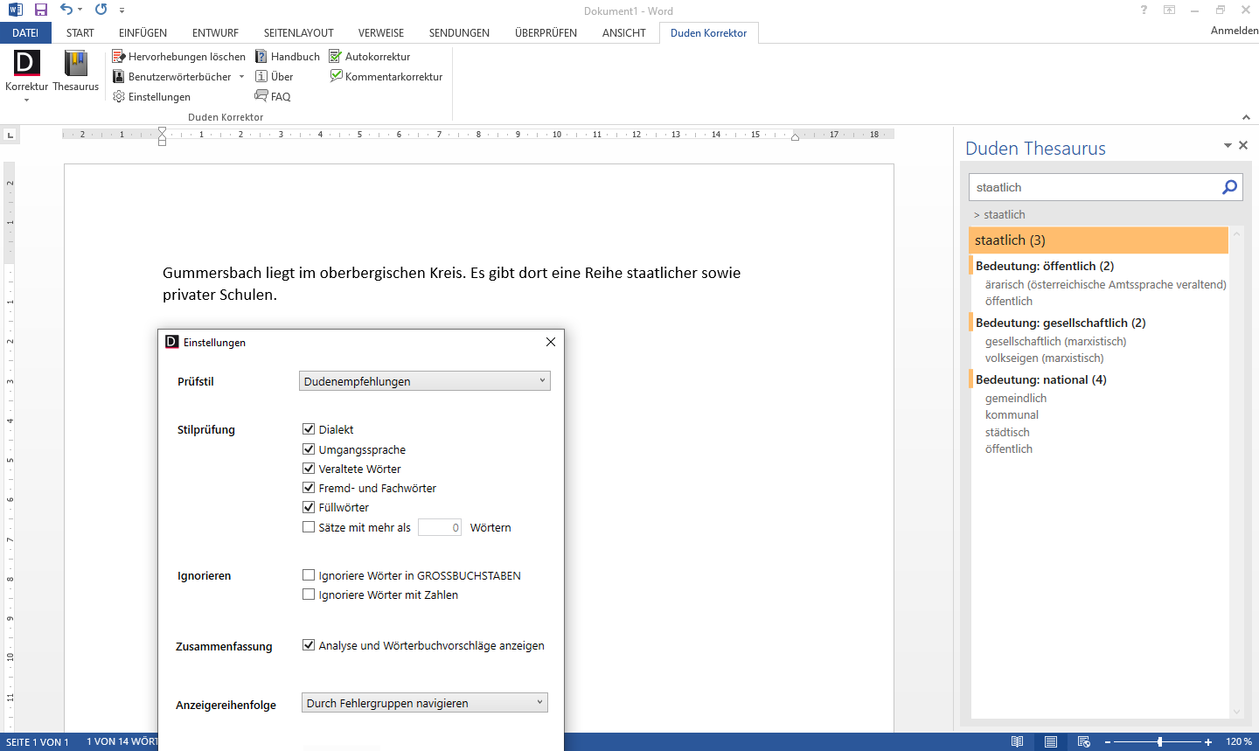
Task: Open the undo history dropdown arrow
Action: [x=80, y=10]
